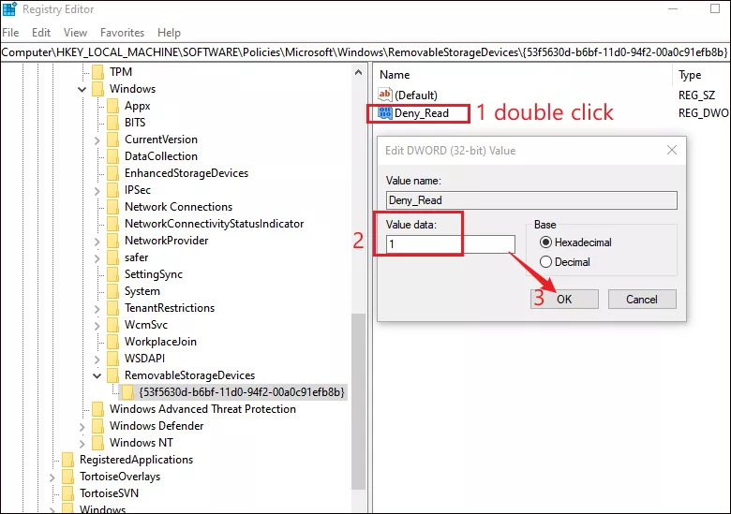Click the Windows policy folder icon above Appx
Image resolution: width=731 pixels, height=514 pixels.
97,89
